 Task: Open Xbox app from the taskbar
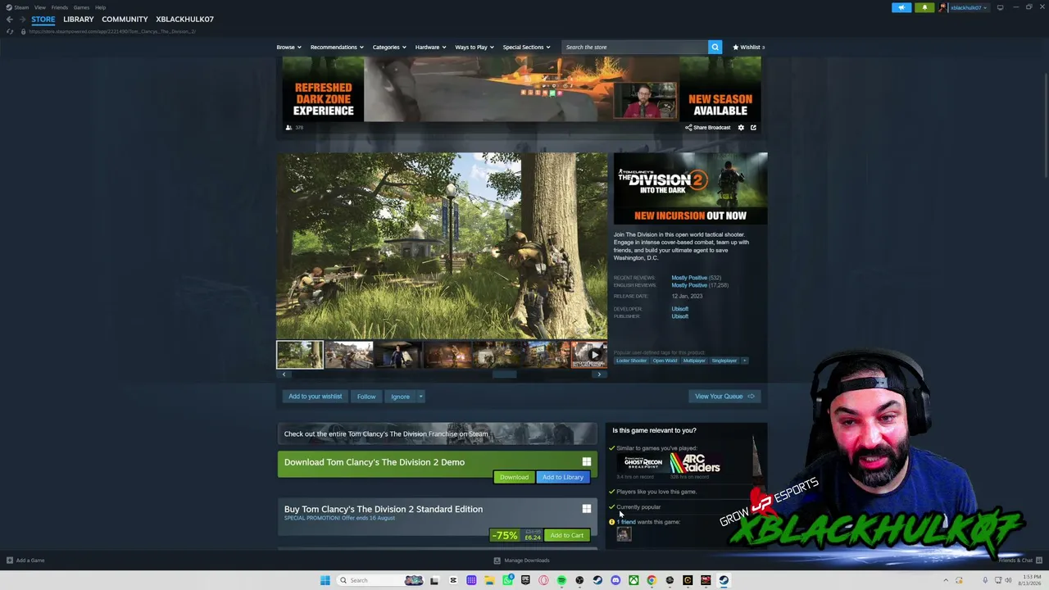coord(633,580)
